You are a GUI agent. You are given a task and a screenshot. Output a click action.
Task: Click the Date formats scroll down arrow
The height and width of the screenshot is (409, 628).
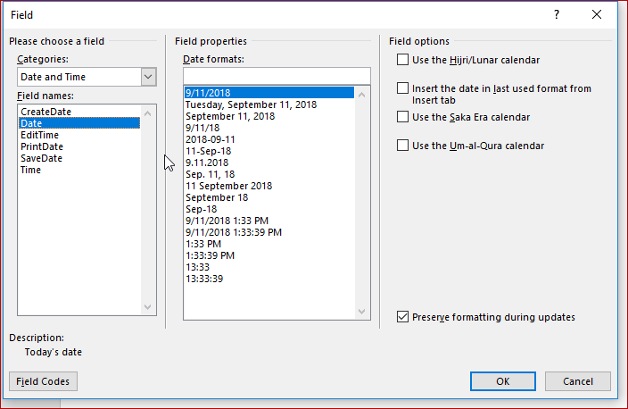click(x=361, y=312)
